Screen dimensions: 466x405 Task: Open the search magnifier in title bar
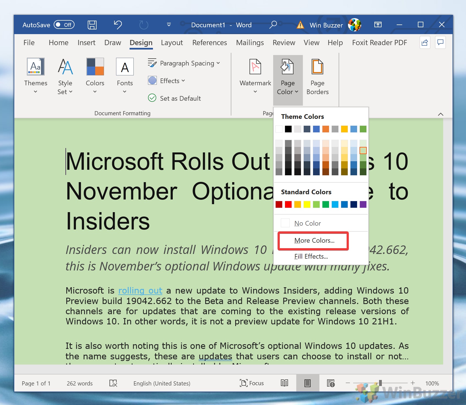[x=273, y=25]
